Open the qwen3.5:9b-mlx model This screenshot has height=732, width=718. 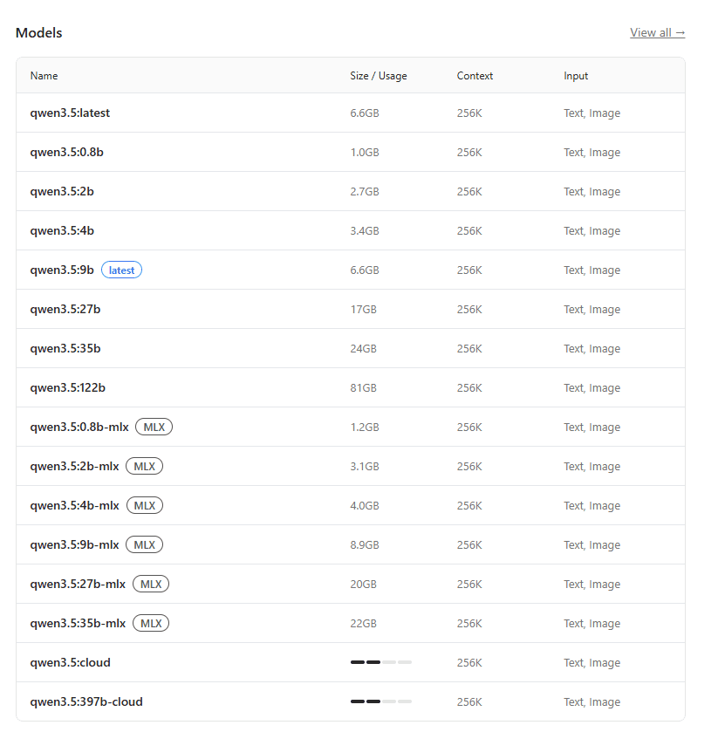coord(75,544)
